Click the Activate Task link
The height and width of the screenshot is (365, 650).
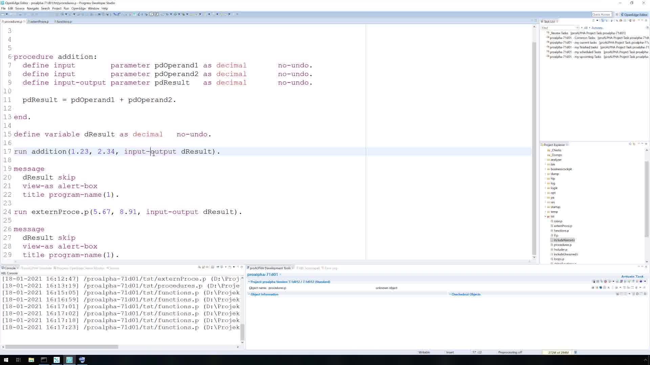(632, 276)
